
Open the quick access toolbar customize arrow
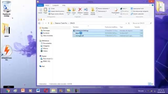44,20
